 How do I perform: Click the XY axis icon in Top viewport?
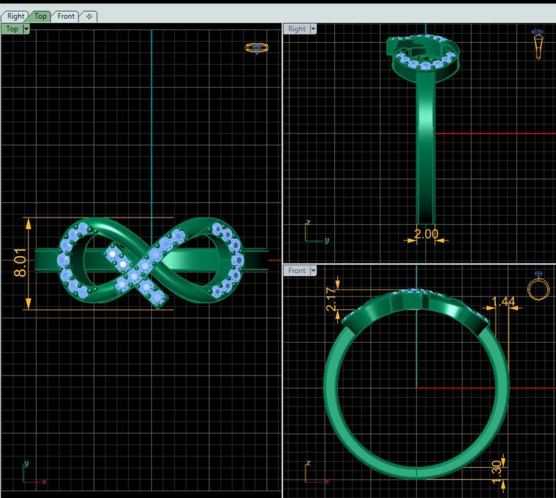click(33, 474)
